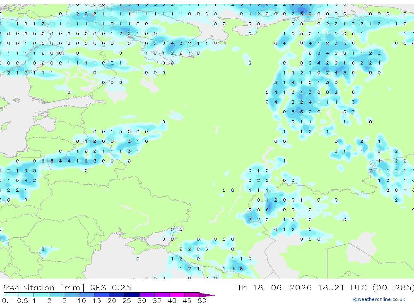Click the legend label '0.1'
Image resolution: width=414 pixels, height=303 pixels.
[x=7, y=301]
